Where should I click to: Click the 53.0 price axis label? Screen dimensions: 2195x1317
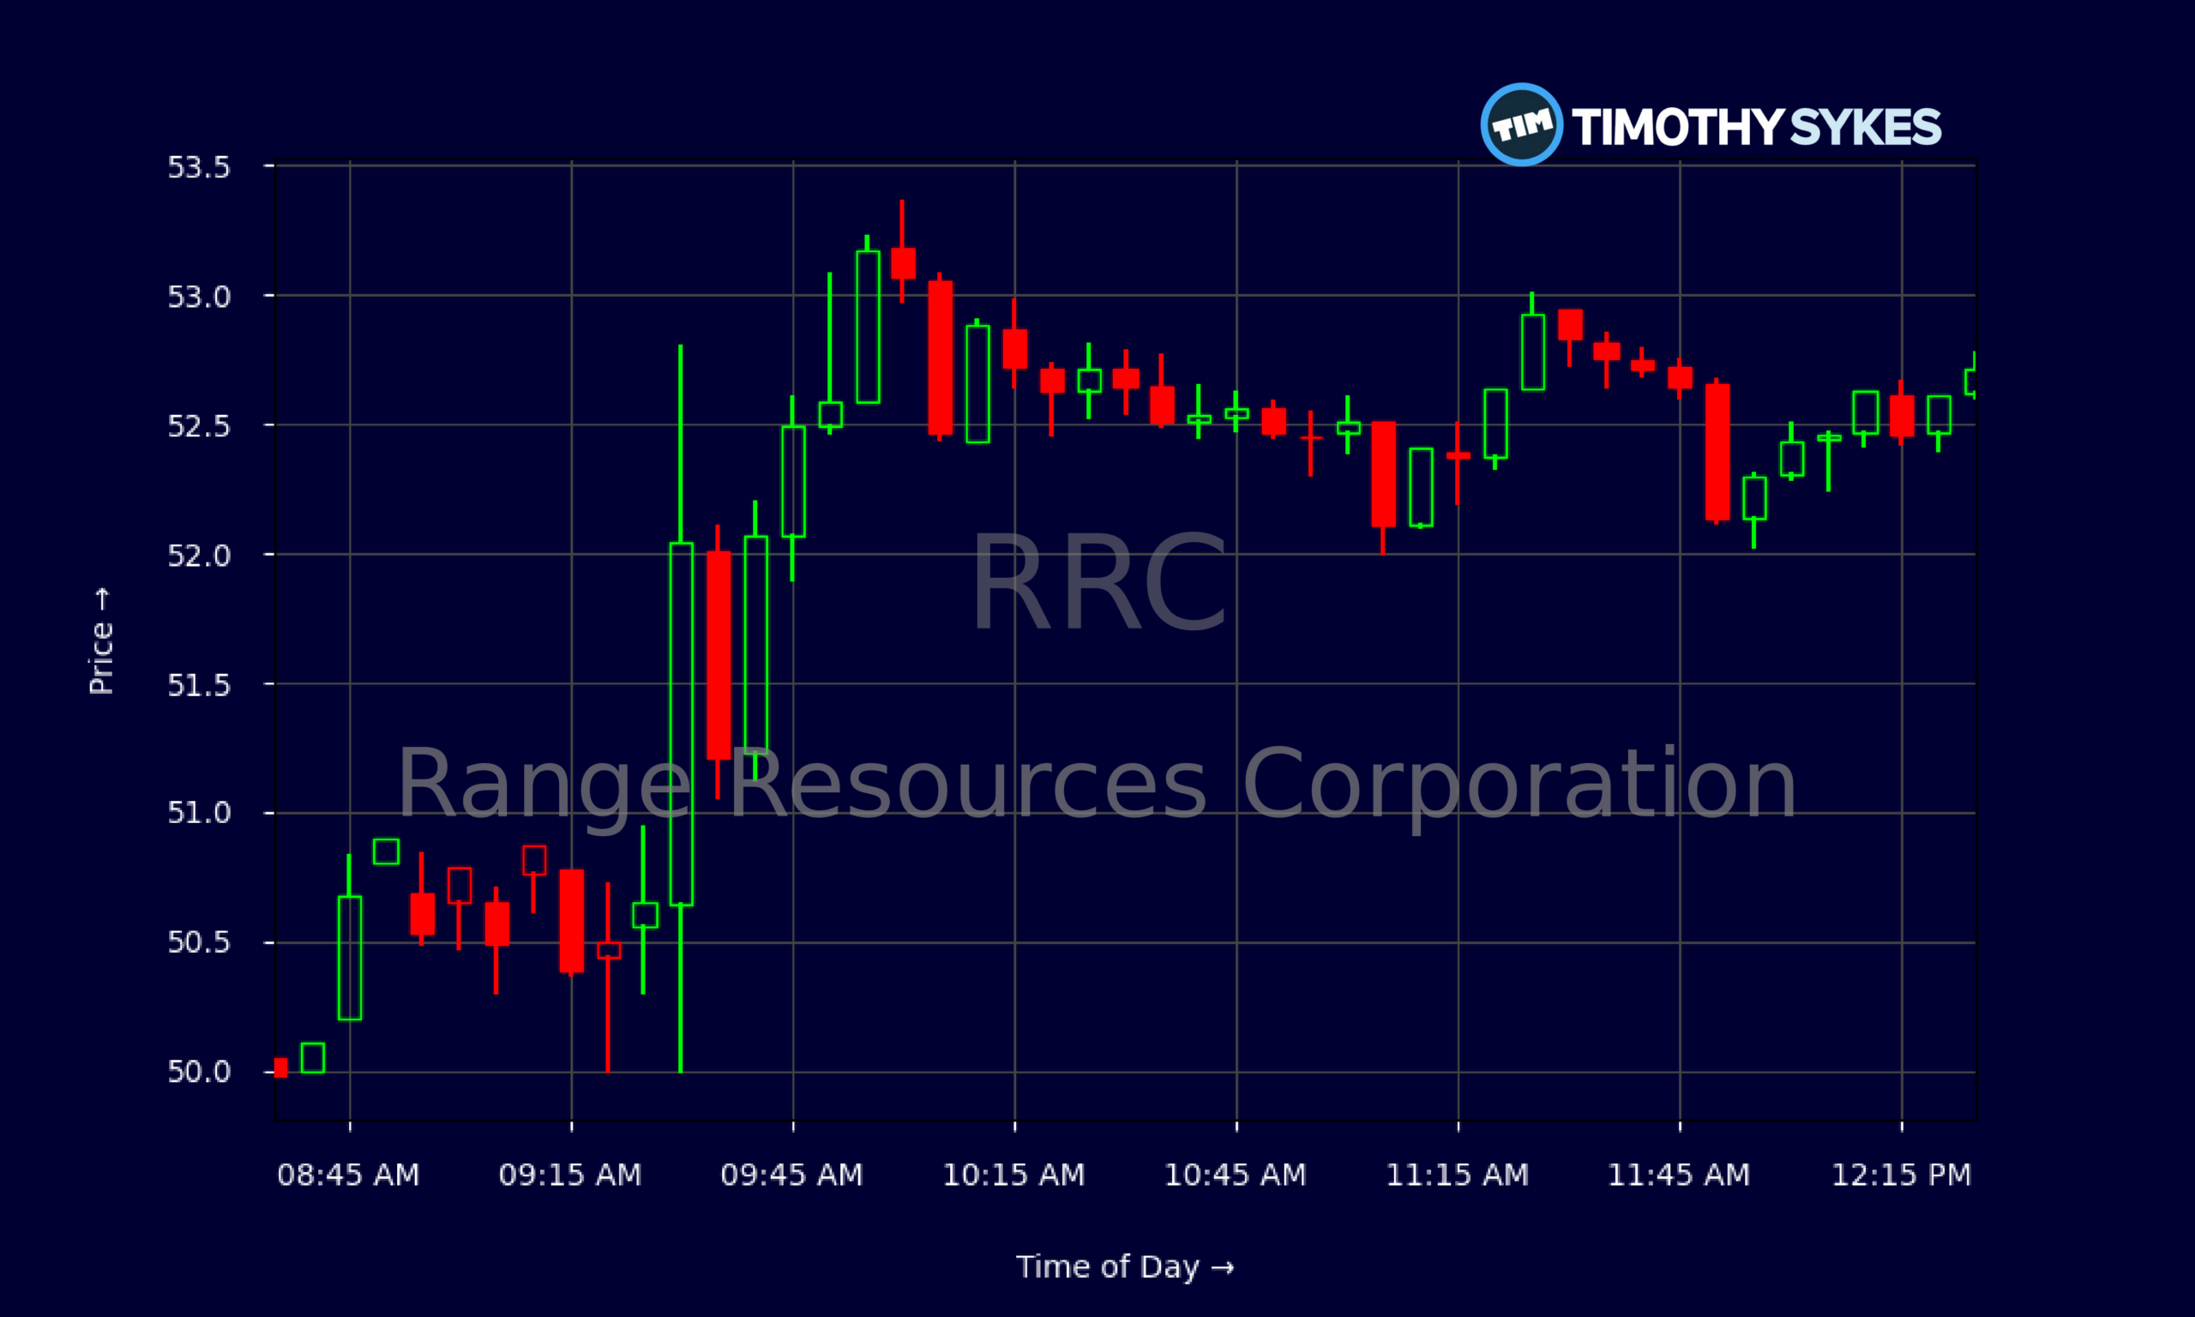(199, 297)
